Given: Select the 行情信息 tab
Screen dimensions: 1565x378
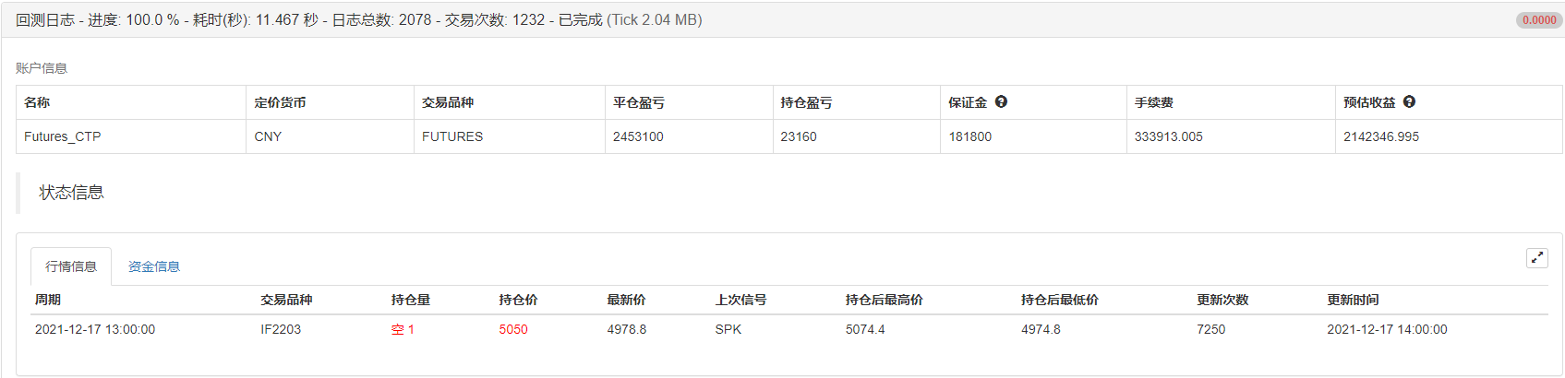Looking at the screenshot, I should tap(71, 266).
